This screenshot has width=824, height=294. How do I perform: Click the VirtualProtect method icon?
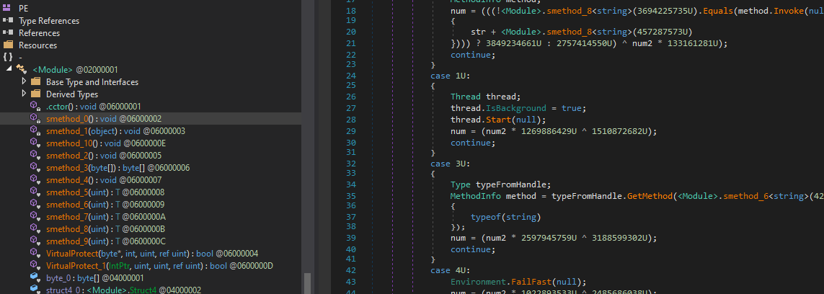pyautogui.click(x=35, y=254)
